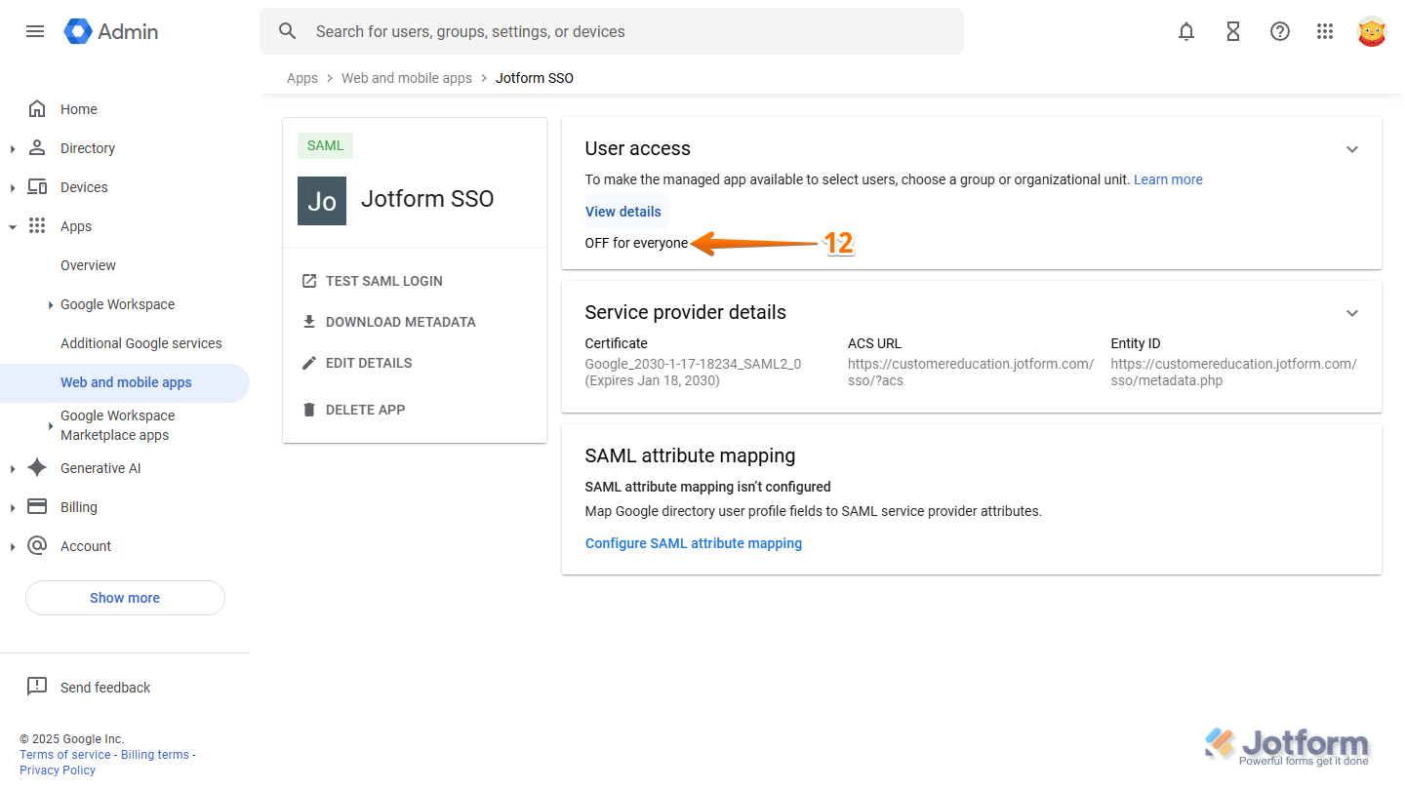Screen dimensions: 1405x790
Task: Expand the Service provider details chevron
Action: click(x=1352, y=313)
